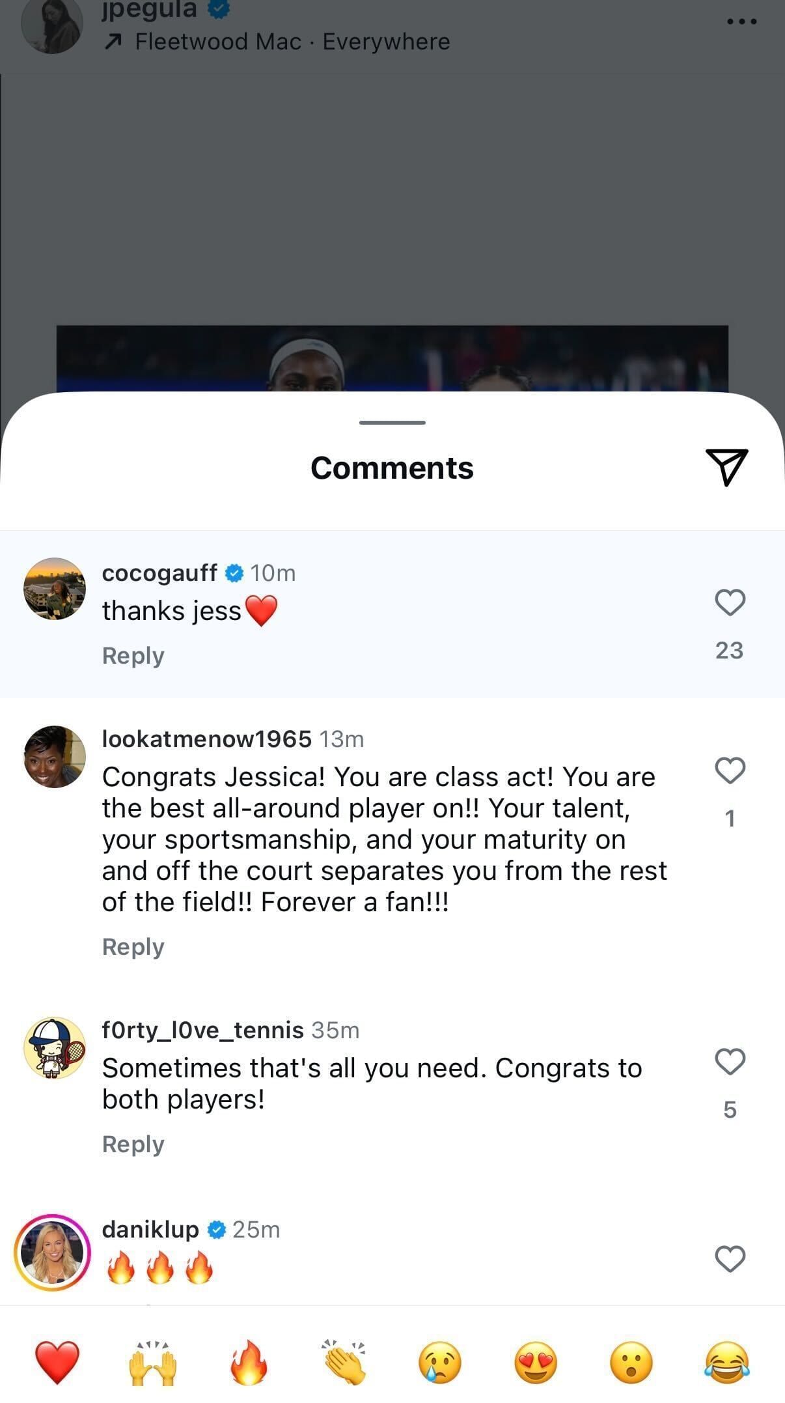The image size is (785, 1403).
Task: Insert the surprised face emoji
Action: coord(631,1361)
